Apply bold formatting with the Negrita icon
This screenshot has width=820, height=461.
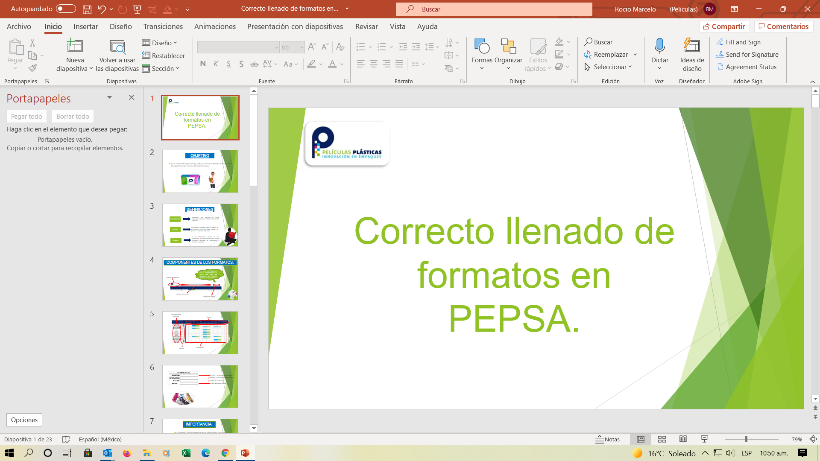[203, 63]
